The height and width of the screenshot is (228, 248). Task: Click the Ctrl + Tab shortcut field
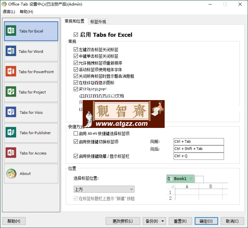click(199, 142)
